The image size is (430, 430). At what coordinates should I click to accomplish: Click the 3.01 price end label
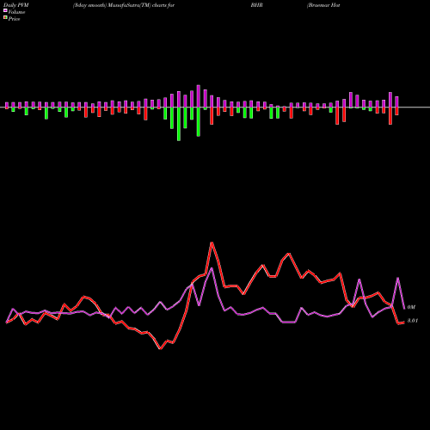(x=413, y=321)
